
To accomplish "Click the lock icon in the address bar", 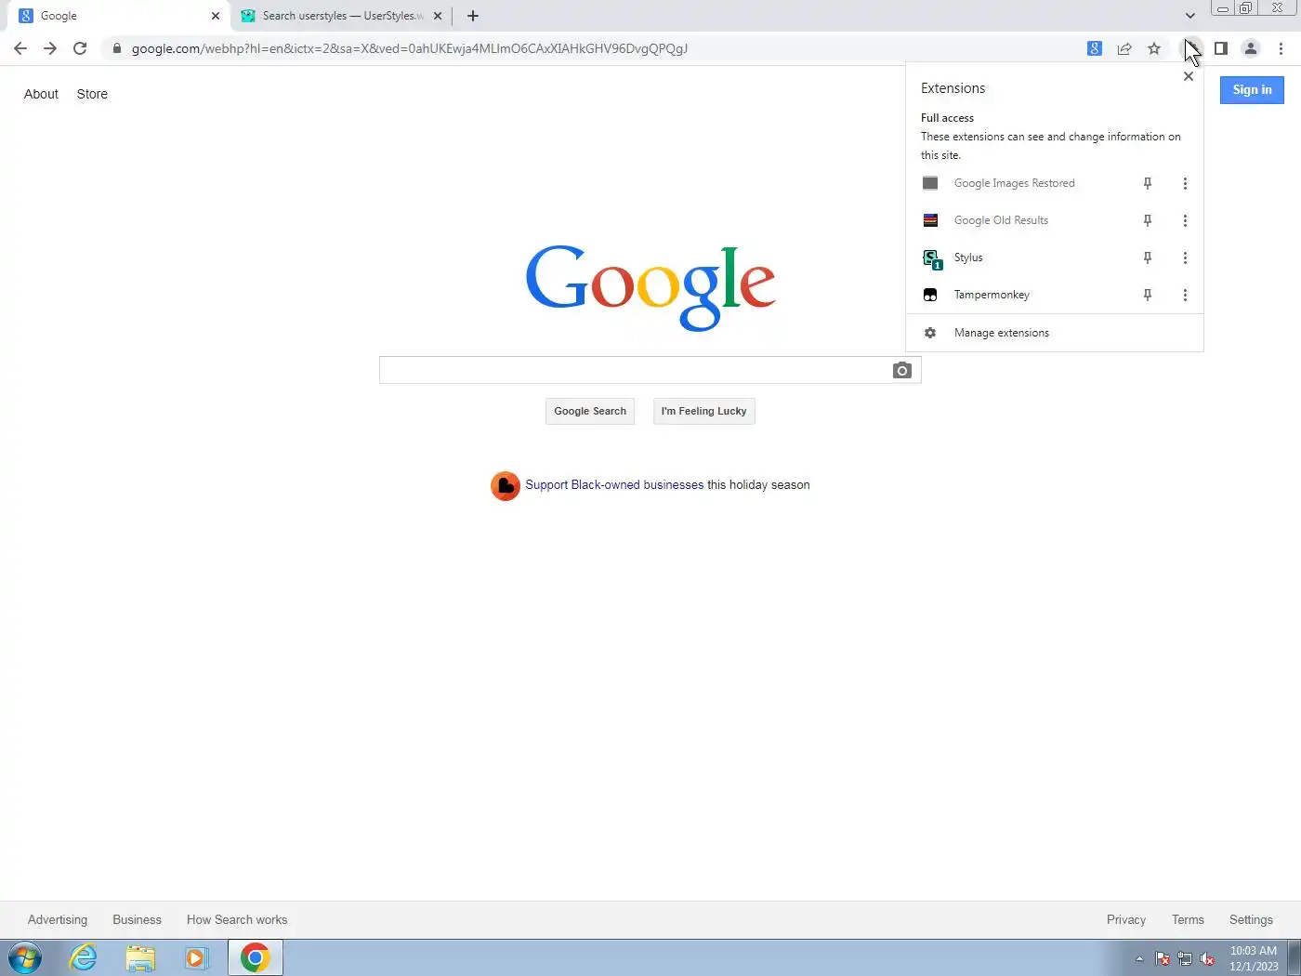I will [117, 48].
